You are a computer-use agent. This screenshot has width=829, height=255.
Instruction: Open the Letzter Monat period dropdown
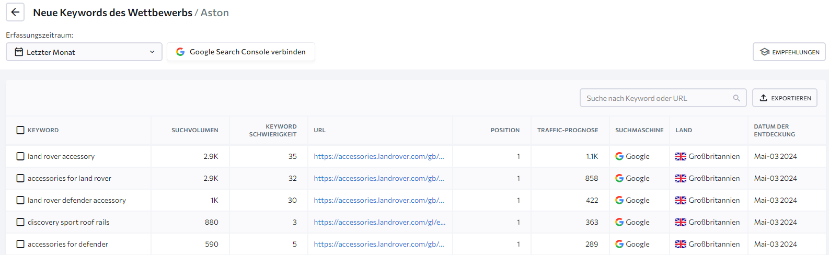[84, 52]
